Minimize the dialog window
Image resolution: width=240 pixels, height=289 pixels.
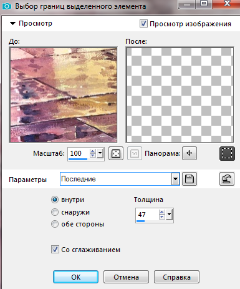tap(187, 4)
